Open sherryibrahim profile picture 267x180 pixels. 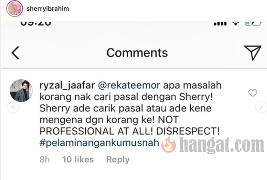coord(14,9)
